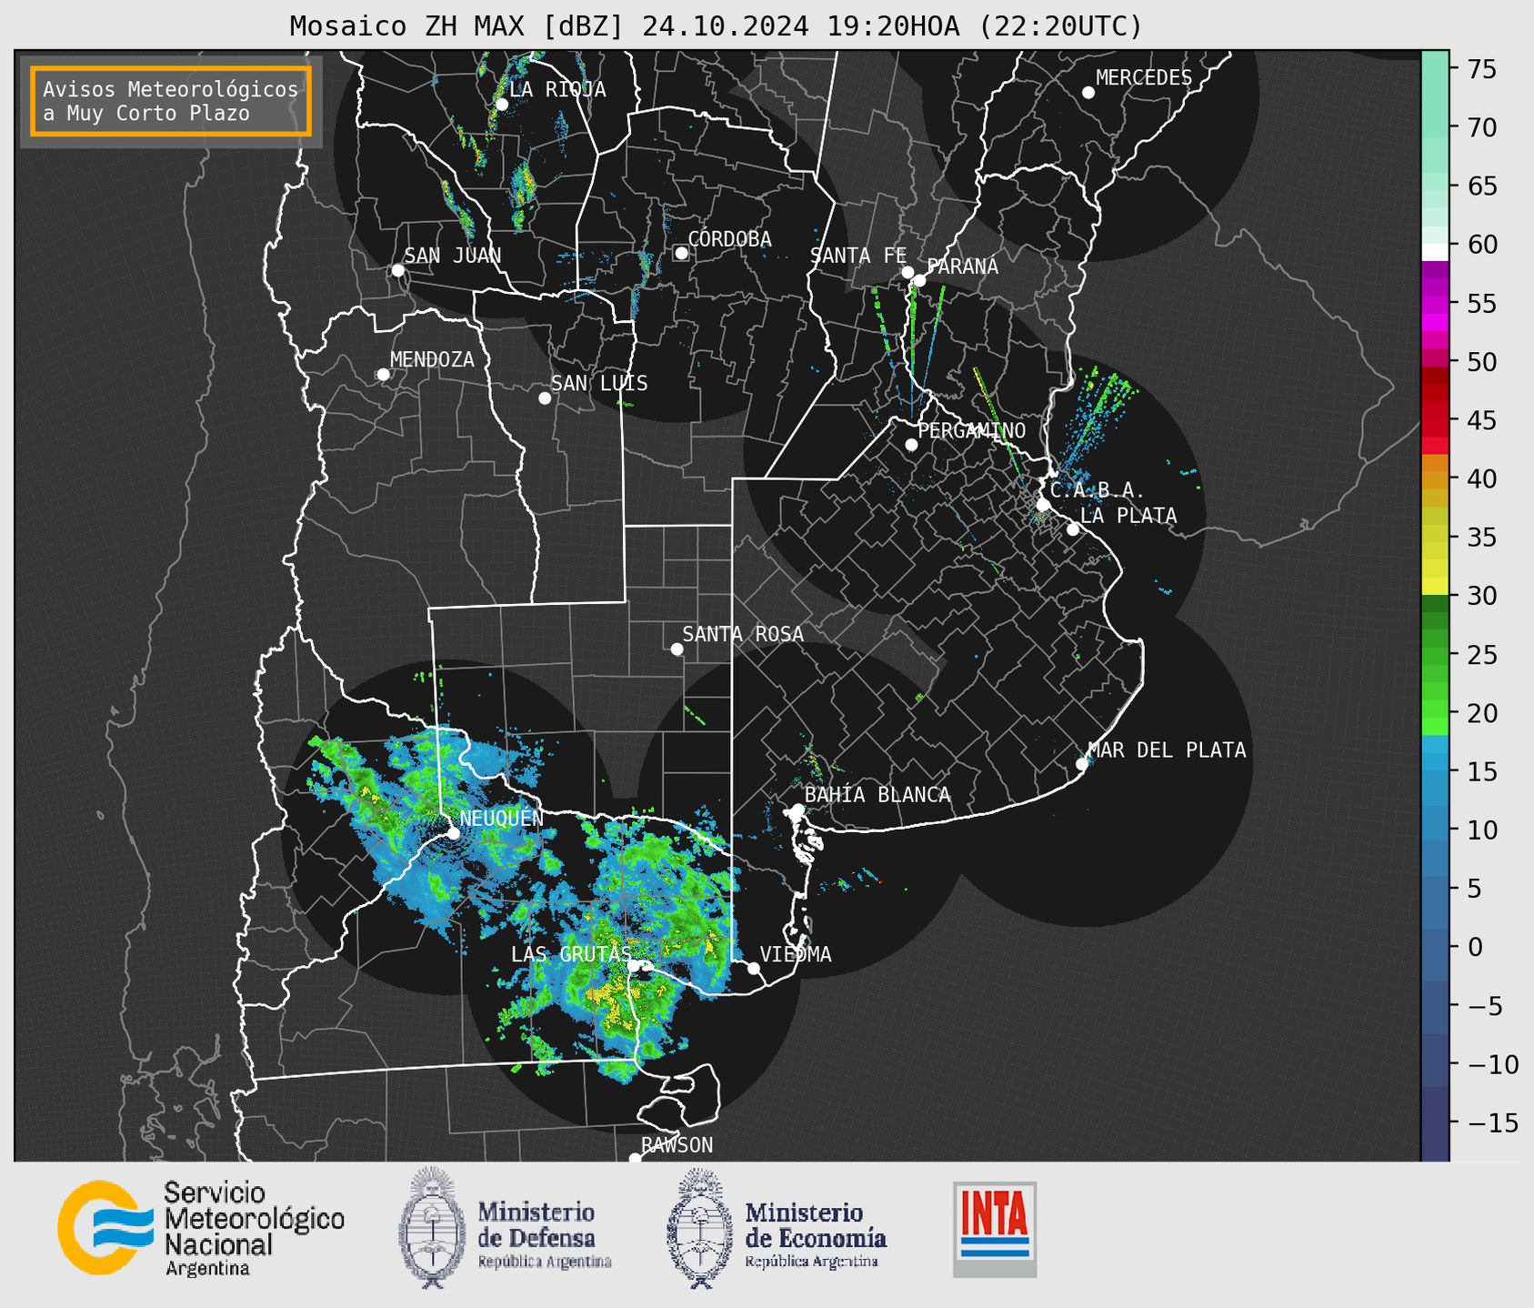Click the LAS GRUTAS label text

click(x=571, y=954)
